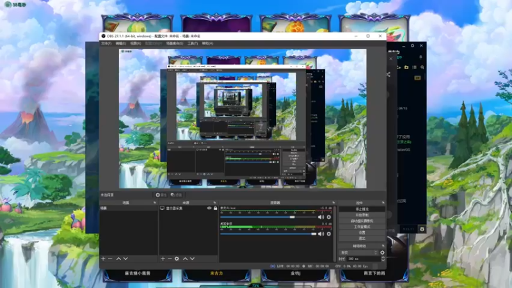Open the 桌面音频 audio settings gear
The image size is (512, 288).
329,234
